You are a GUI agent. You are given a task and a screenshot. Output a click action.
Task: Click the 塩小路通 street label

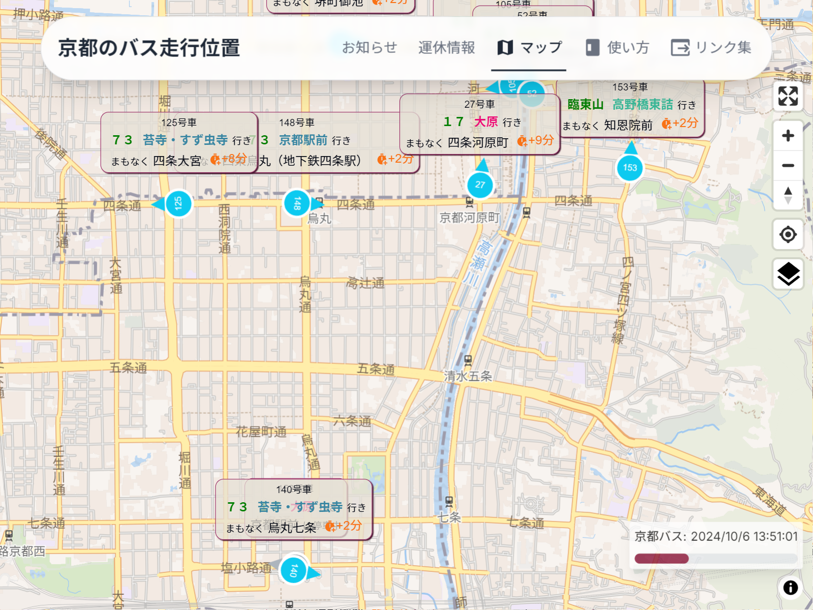246,568
